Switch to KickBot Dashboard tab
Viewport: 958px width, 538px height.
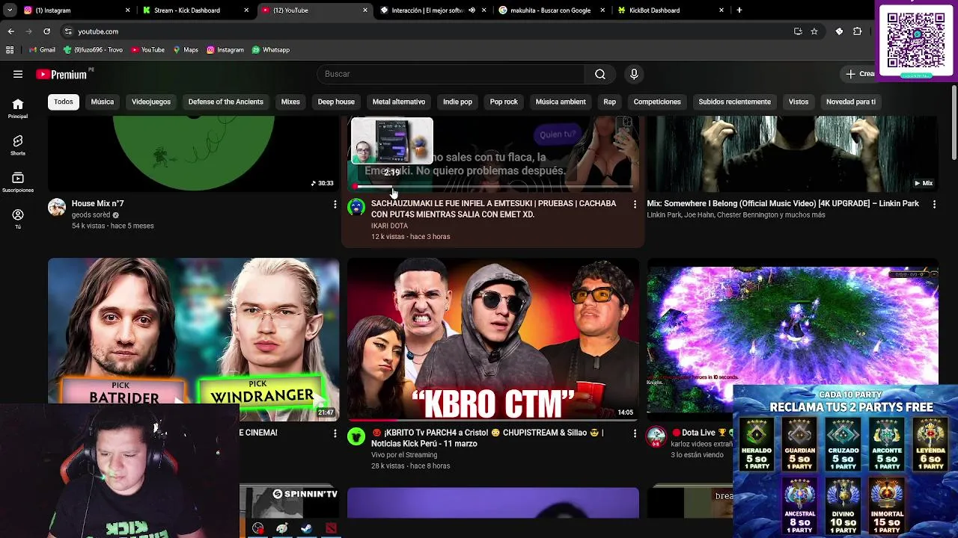click(x=671, y=10)
